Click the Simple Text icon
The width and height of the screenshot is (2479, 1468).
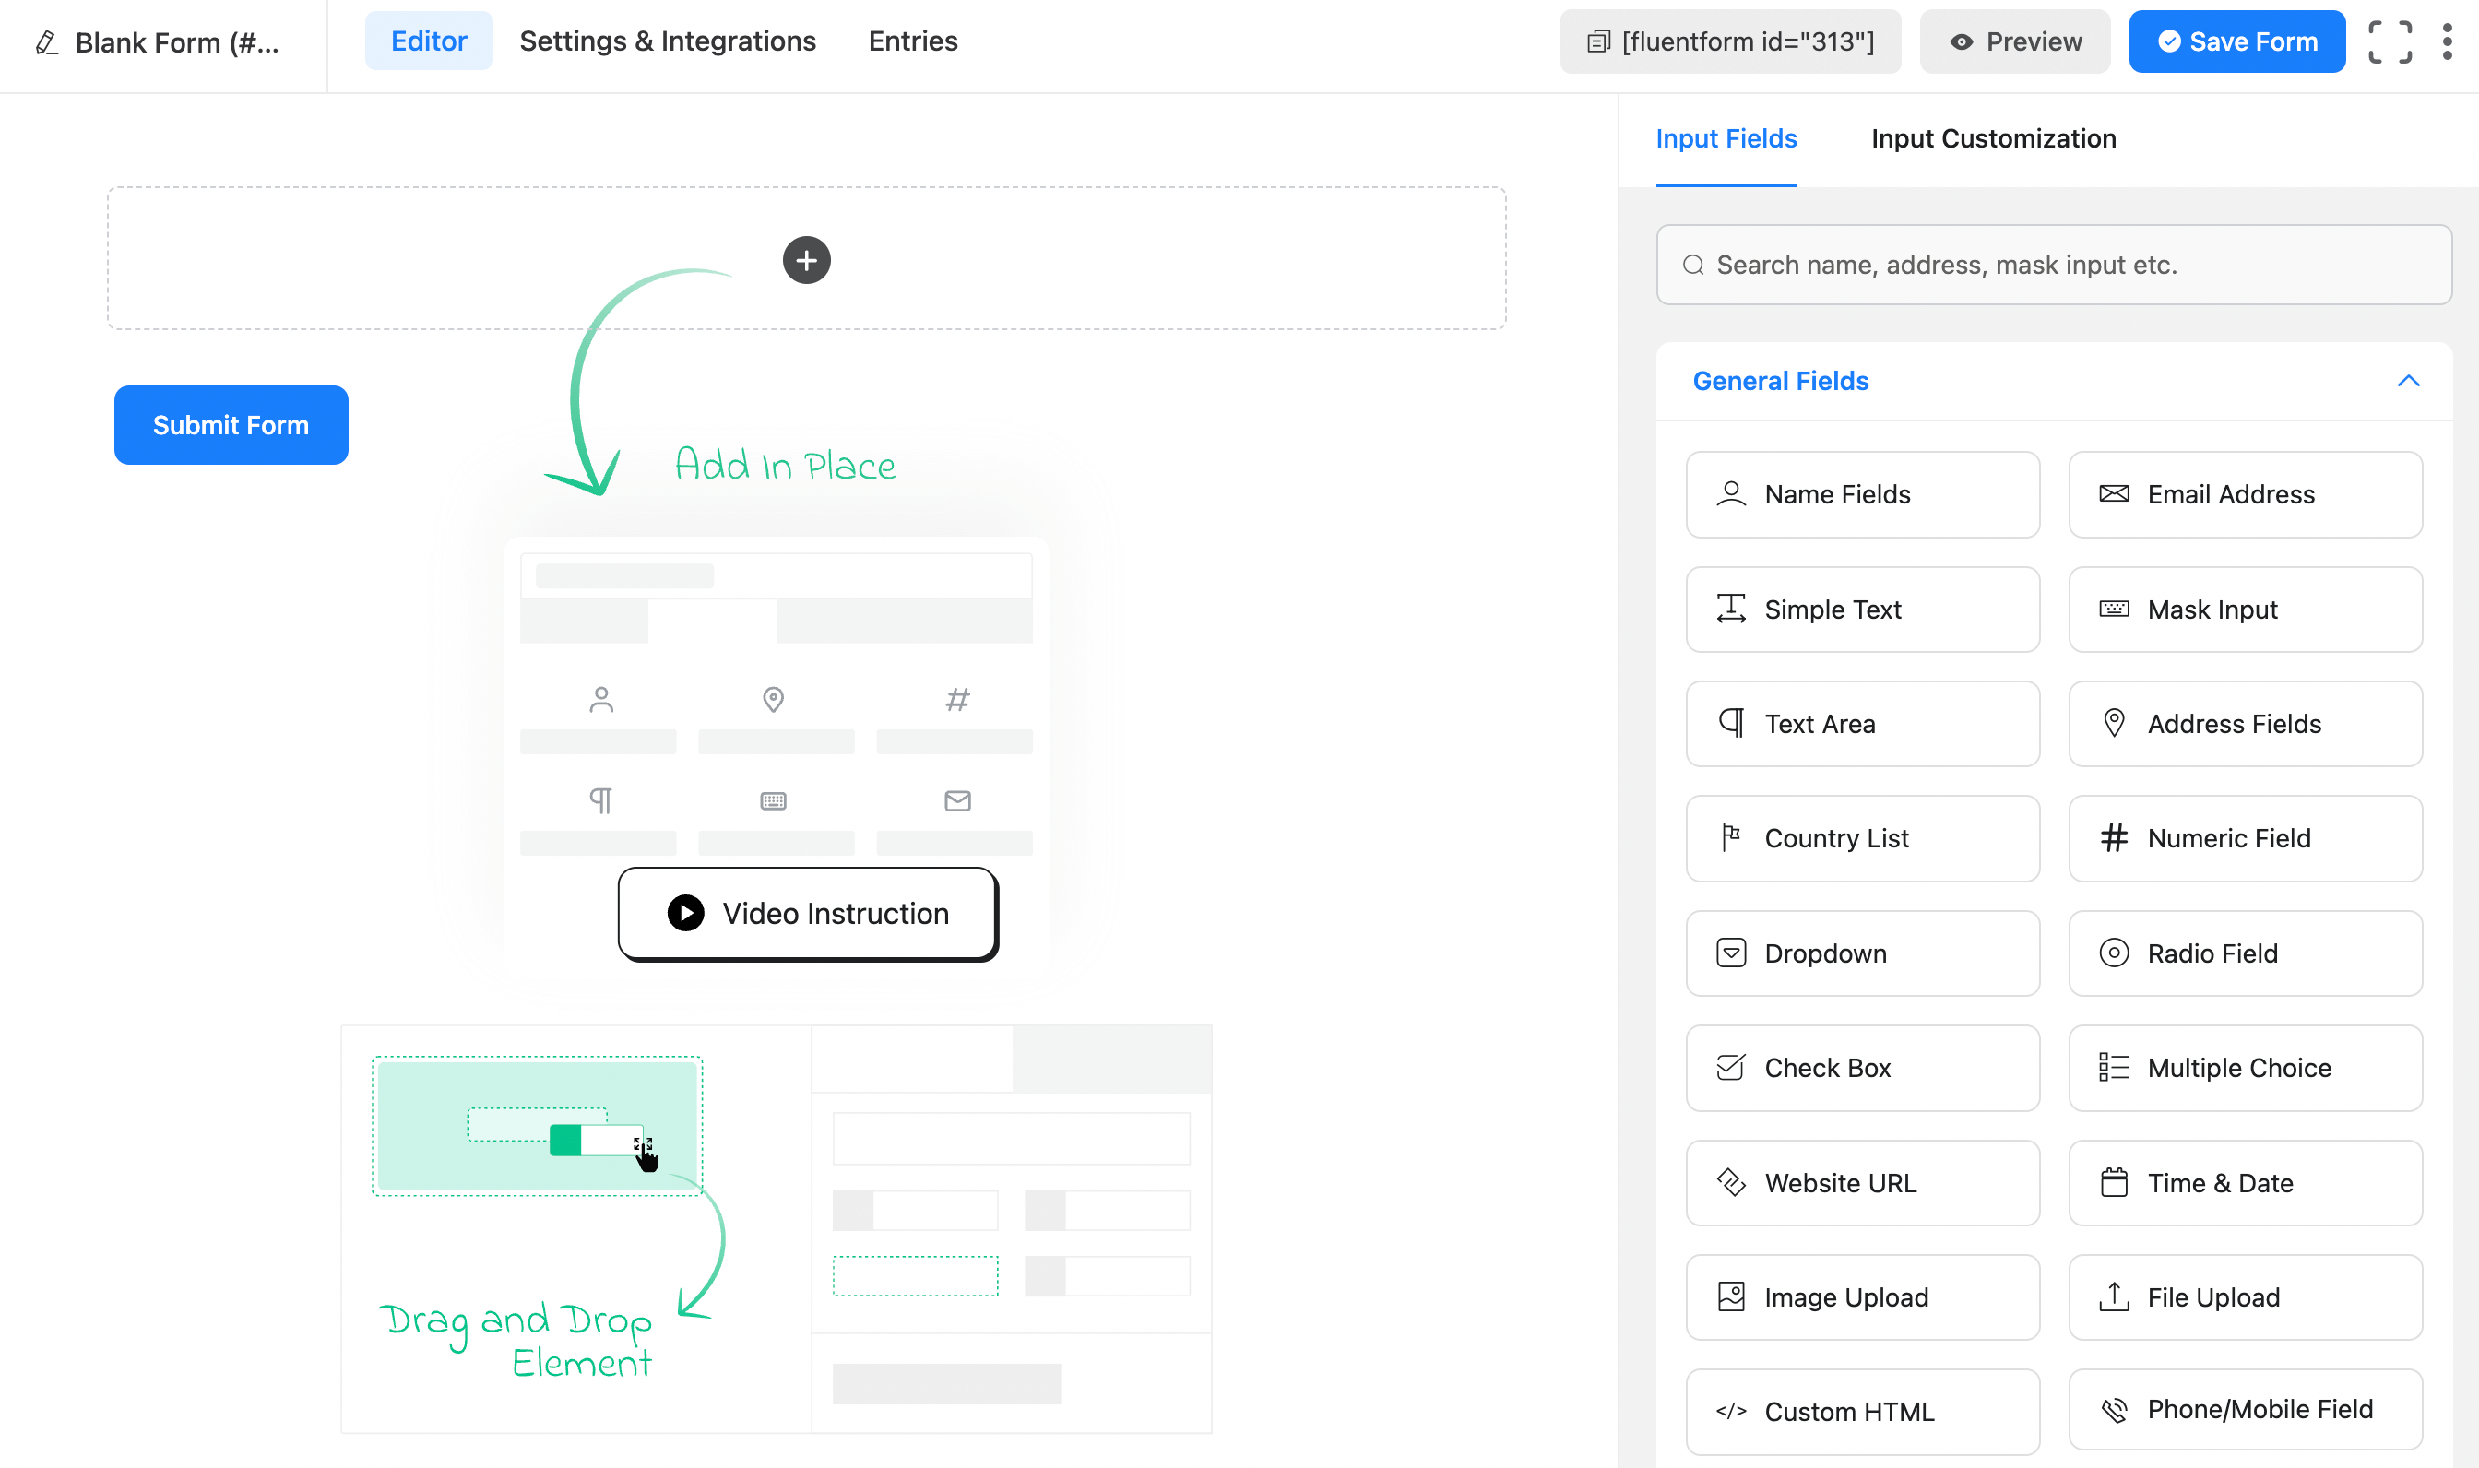1731,609
